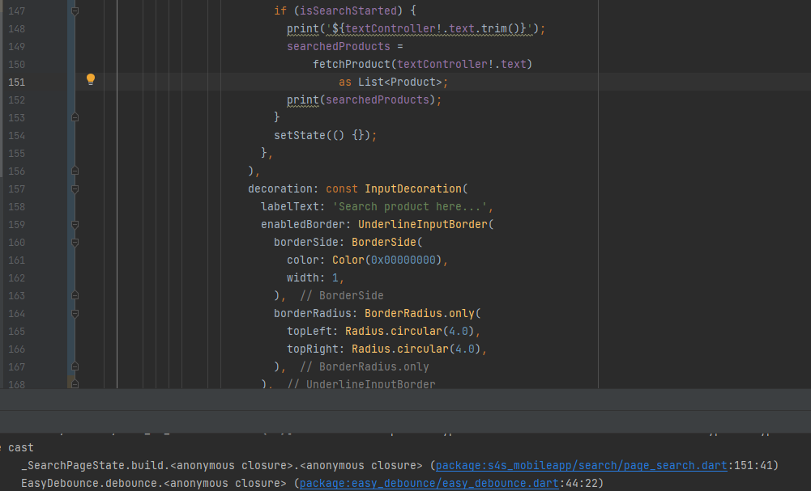Click line number 161 in the gutter
This screenshot has width=811, height=491.
(x=16, y=260)
